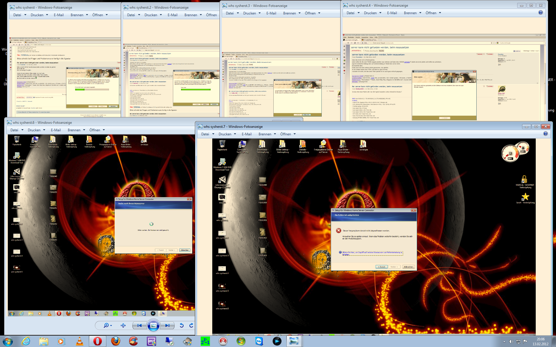
Task: Open the Windows Start menu
Action: tap(7, 342)
